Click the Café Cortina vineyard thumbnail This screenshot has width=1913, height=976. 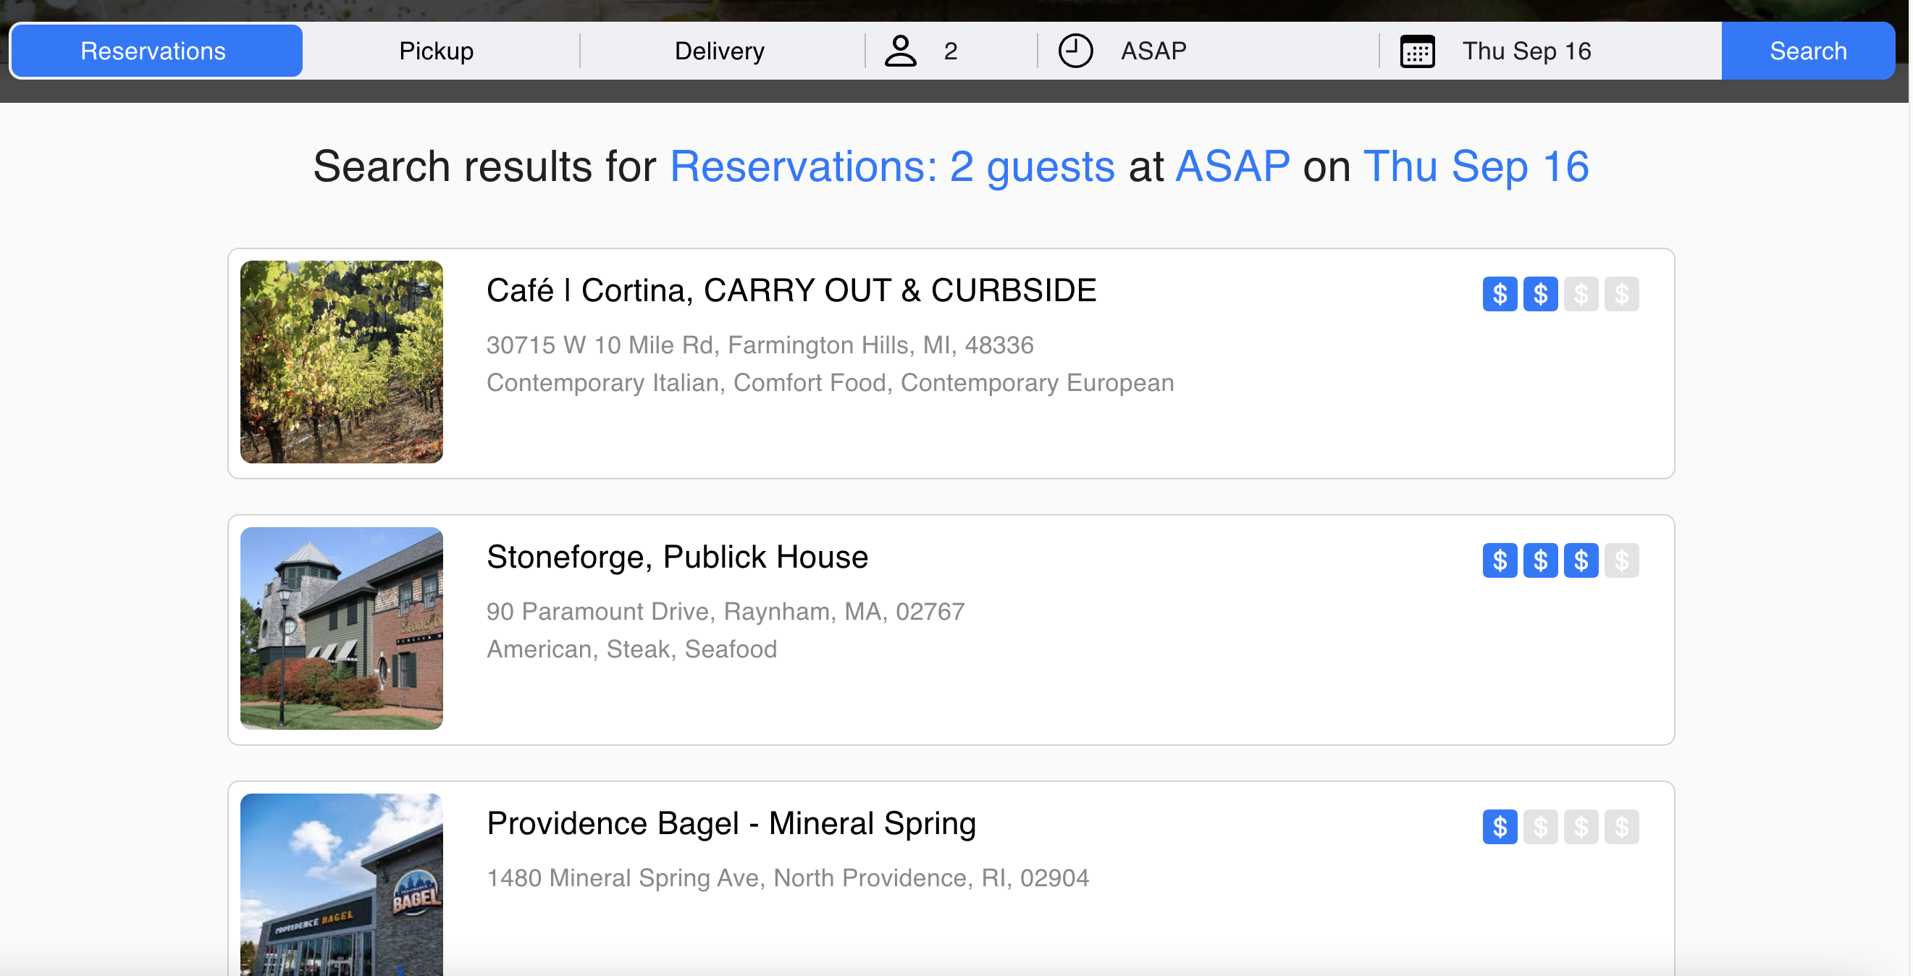pos(342,362)
